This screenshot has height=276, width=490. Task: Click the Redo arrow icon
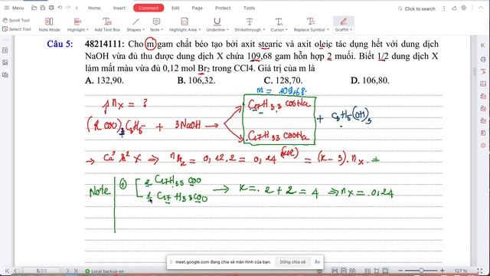click(x=68, y=8)
